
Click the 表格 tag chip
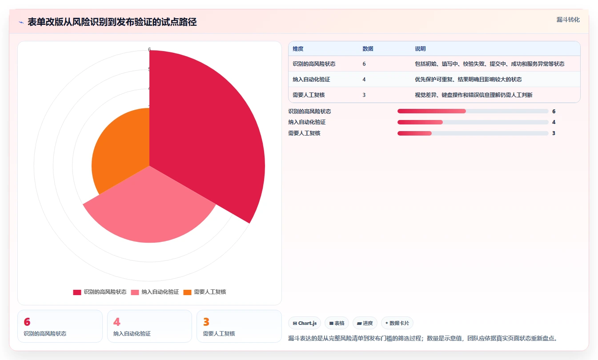pos(337,323)
